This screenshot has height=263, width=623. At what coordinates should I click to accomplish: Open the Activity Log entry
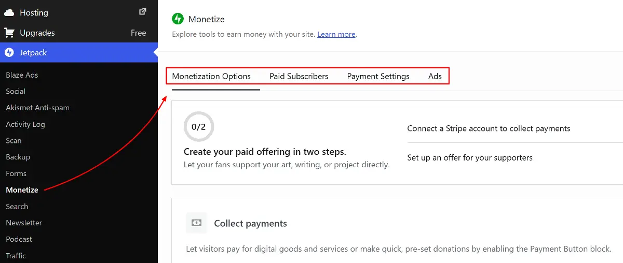pos(25,124)
